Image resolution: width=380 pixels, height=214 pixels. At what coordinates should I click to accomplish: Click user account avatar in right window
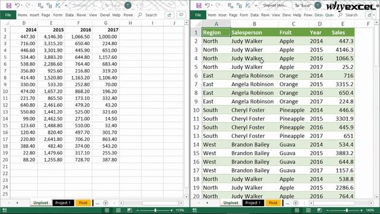tap(318, 5)
